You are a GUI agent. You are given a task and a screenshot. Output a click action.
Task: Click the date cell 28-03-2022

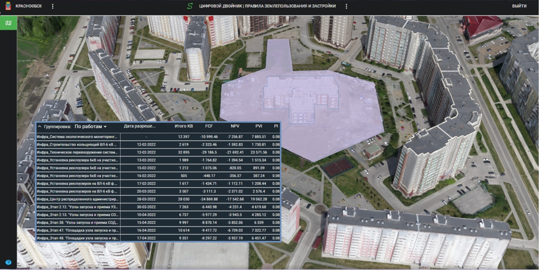click(x=146, y=199)
